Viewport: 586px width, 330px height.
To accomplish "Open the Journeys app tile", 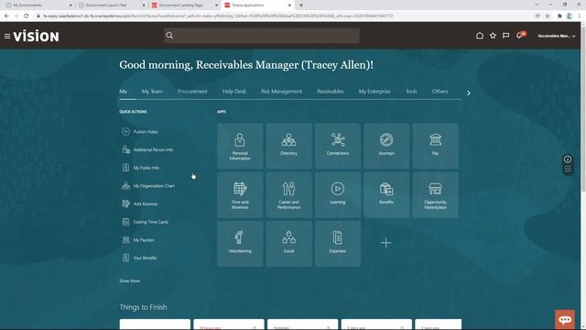I will pyautogui.click(x=386, y=146).
